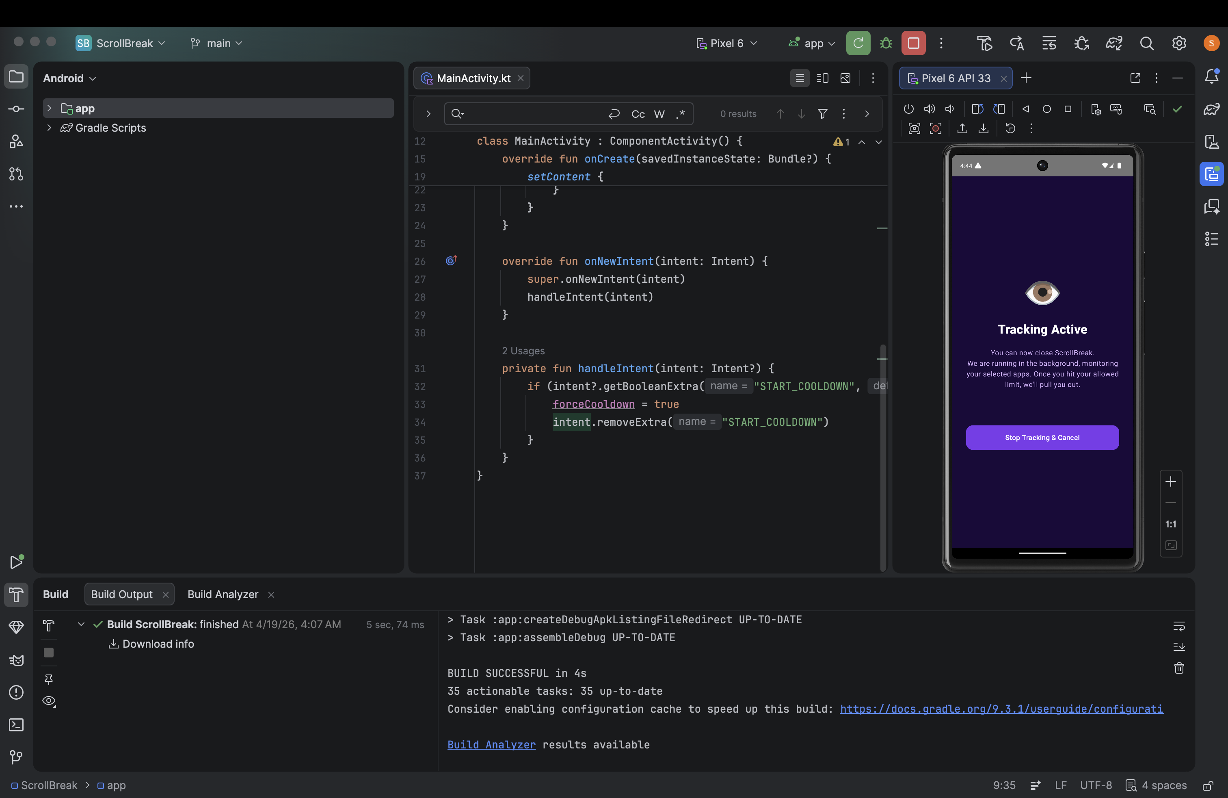Take emulator screenshot
The height and width of the screenshot is (798, 1228).
pyautogui.click(x=914, y=128)
